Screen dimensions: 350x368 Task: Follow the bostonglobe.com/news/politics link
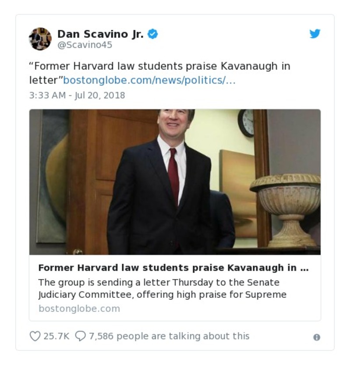click(149, 80)
